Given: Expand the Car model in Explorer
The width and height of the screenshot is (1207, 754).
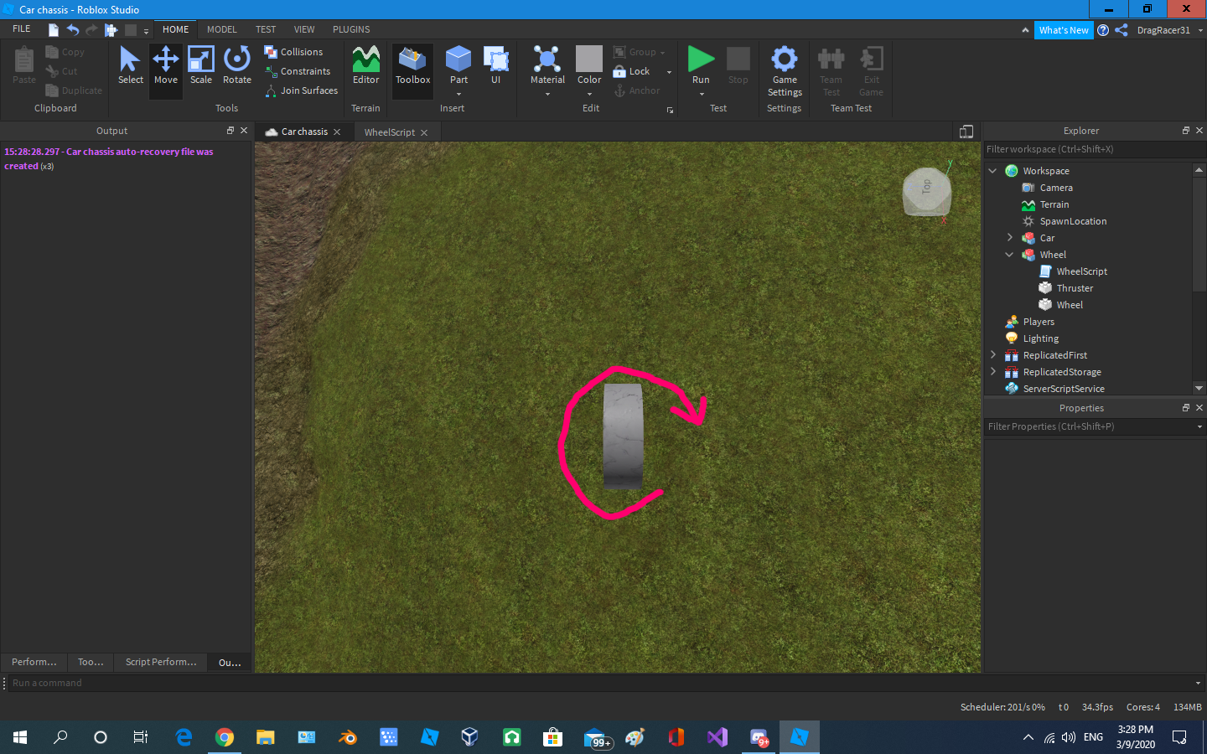Looking at the screenshot, I should pyautogui.click(x=1010, y=237).
